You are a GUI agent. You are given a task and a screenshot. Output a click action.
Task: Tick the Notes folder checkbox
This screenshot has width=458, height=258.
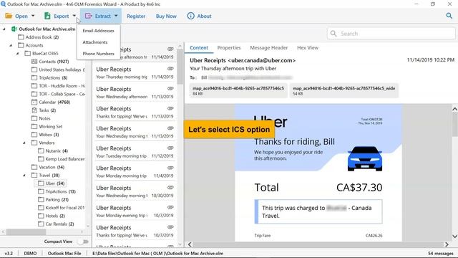click(34, 118)
